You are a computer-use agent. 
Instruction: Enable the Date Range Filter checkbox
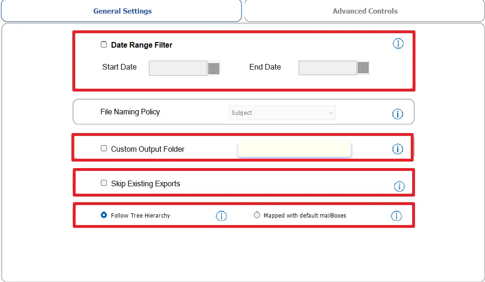pos(104,44)
